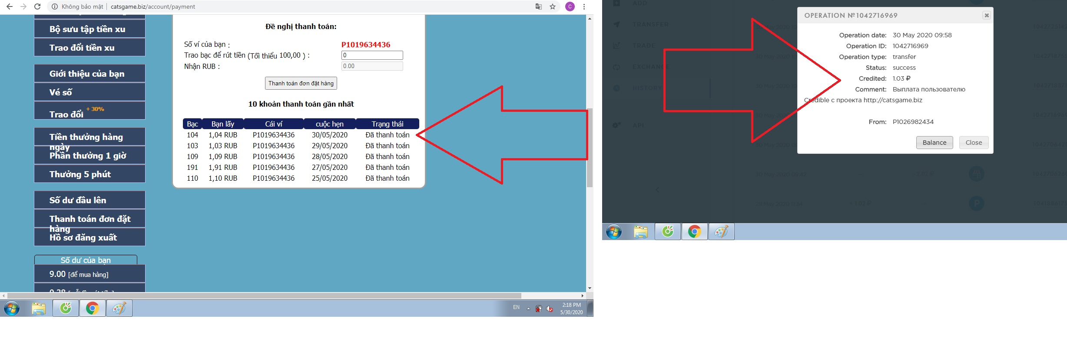Screen dimensions: 1067x338
Task: Go back in the Chrome browser
Action: (x=10, y=6)
